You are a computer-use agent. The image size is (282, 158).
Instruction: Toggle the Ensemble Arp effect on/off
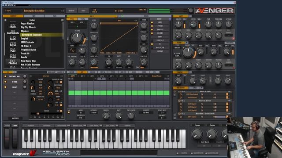[5, 76]
